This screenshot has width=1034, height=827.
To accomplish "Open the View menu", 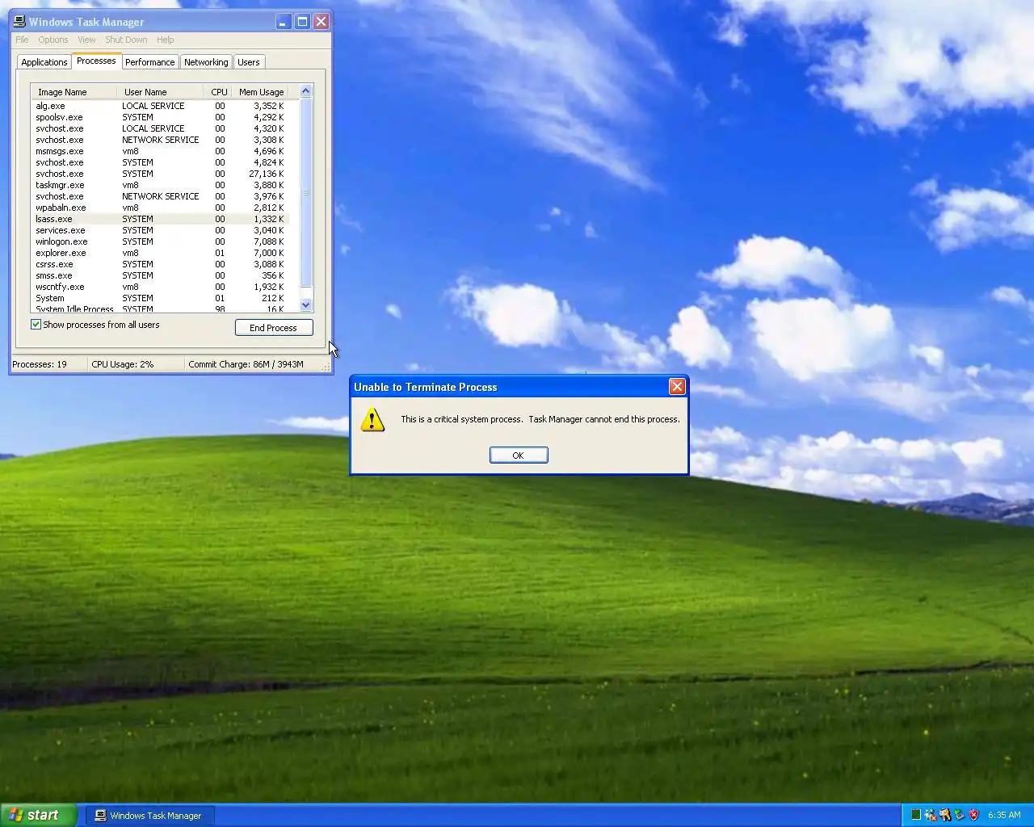I will 86,40.
